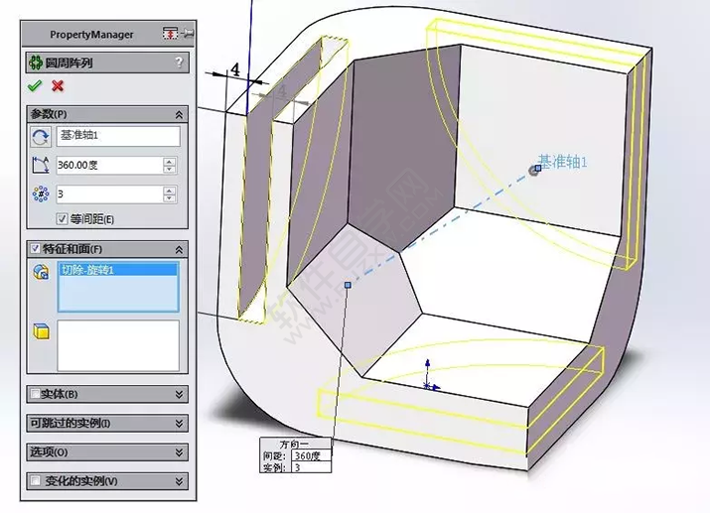Click the yellow faces to pattern icon
The width and height of the screenshot is (710, 513).
click(41, 331)
